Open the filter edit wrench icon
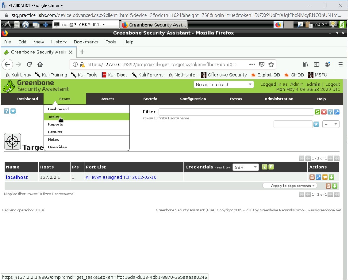This screenshot has height=280, width=348. click(337, 112)
